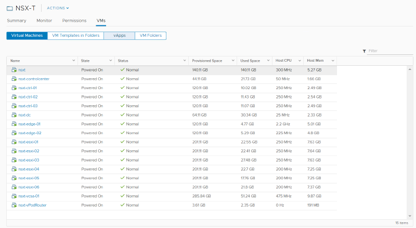Open the Host Mem column dropdown arrow
Viewport: 416px width, 228px height.
333,61
